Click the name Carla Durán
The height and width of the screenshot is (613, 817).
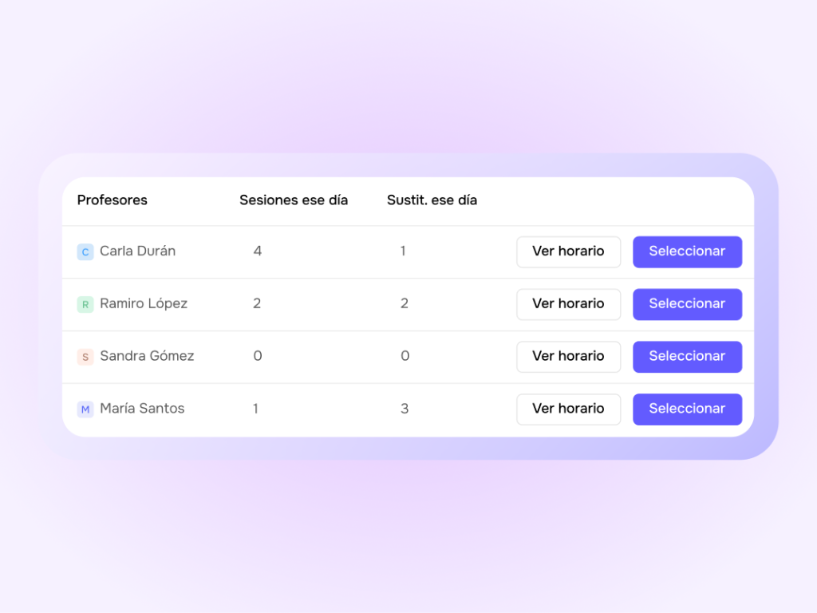tap(137, 251)
